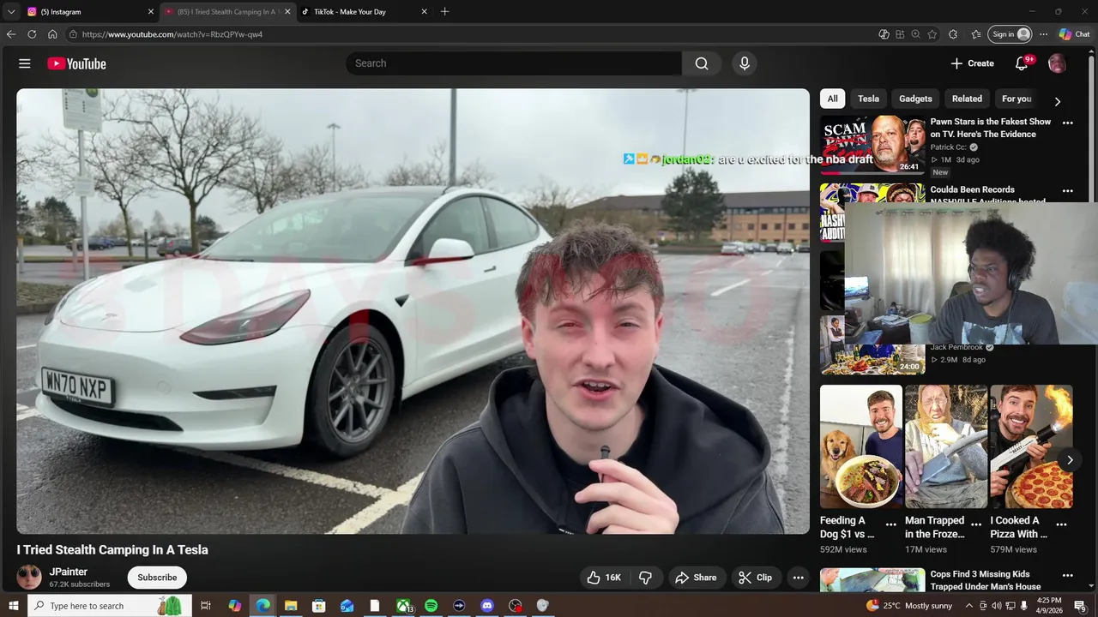Screen dimensions: 1098x617
Task: Open Discord from the taskbar
Action: [487, 606]
